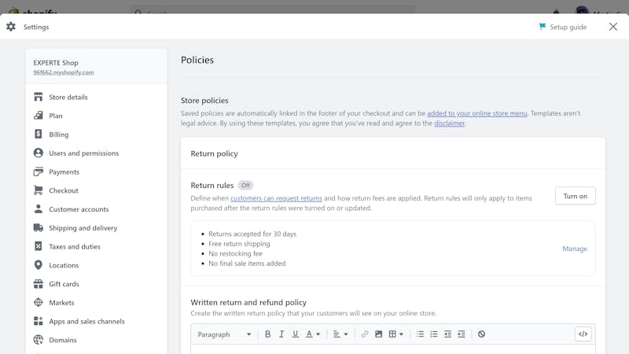Click the Plan icon in sidebar
This screenshot has height=354, width=629.
point(38,116)
